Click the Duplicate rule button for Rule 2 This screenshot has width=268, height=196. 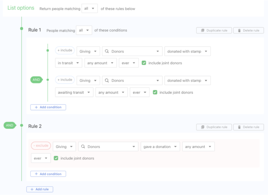[x=214, y=127]
